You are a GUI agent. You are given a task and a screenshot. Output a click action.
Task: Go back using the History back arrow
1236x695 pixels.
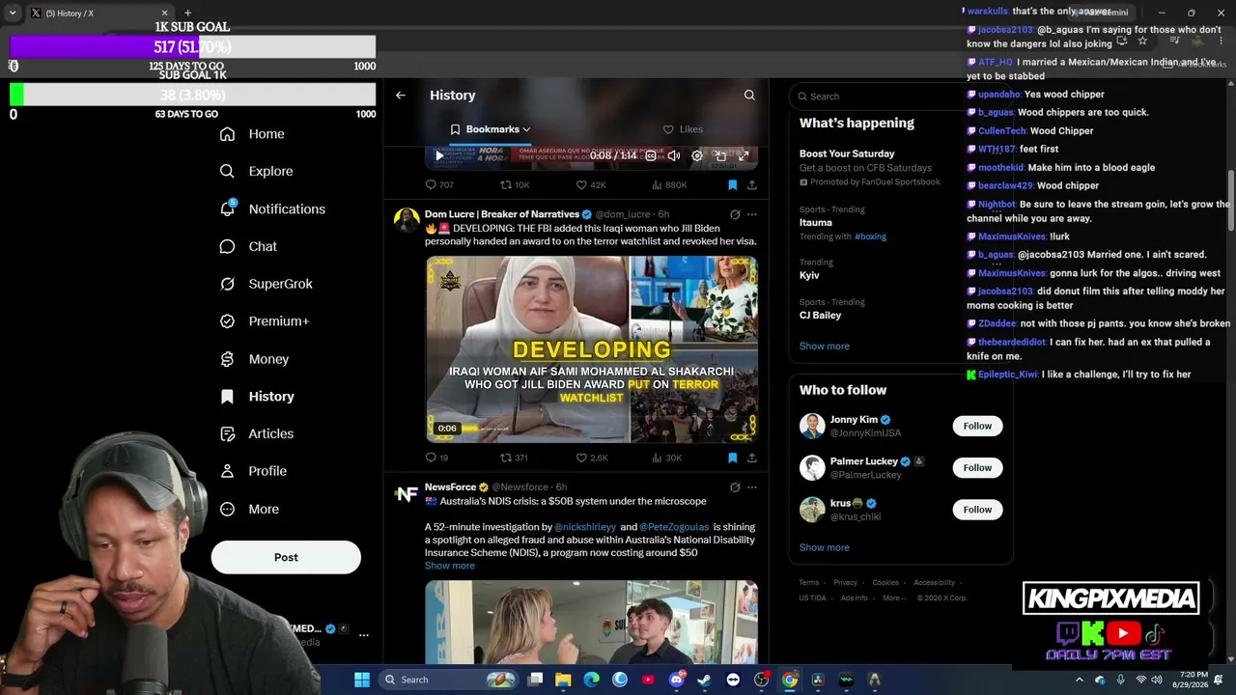(x=401, y=96)
